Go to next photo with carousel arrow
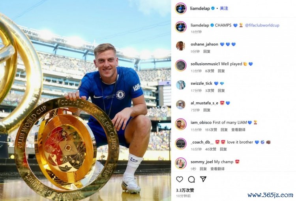 [x=164, y=108]
